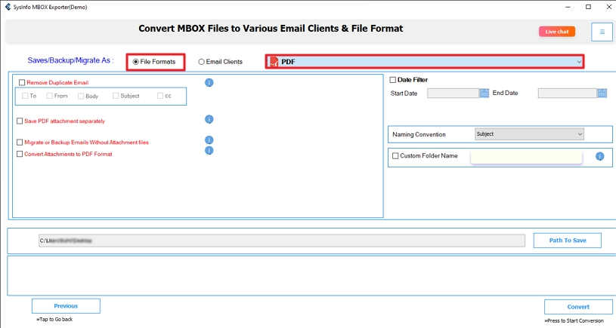Click the End Date input field
This screenshot has height=328, width=616.
(x=568, y=93)
